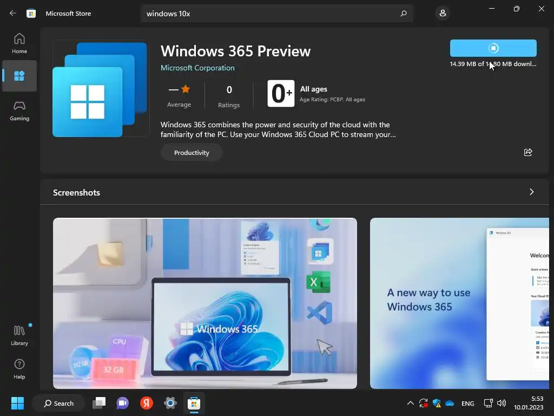
Task: Open the Windows Start menu
Action: pyautogui.click(x=17, y=403)
